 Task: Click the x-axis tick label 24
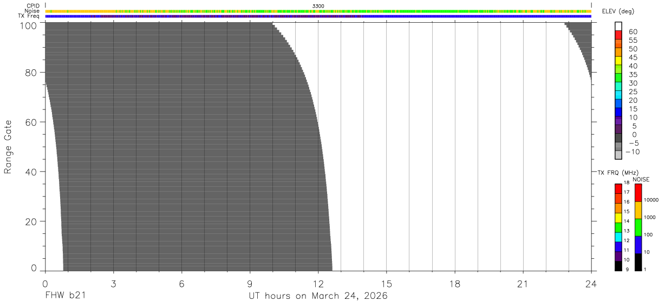(x=591, y=283)
